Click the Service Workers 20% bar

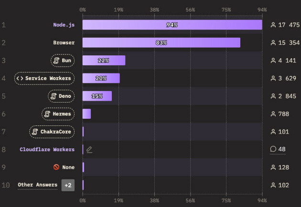tap(101, 78)
